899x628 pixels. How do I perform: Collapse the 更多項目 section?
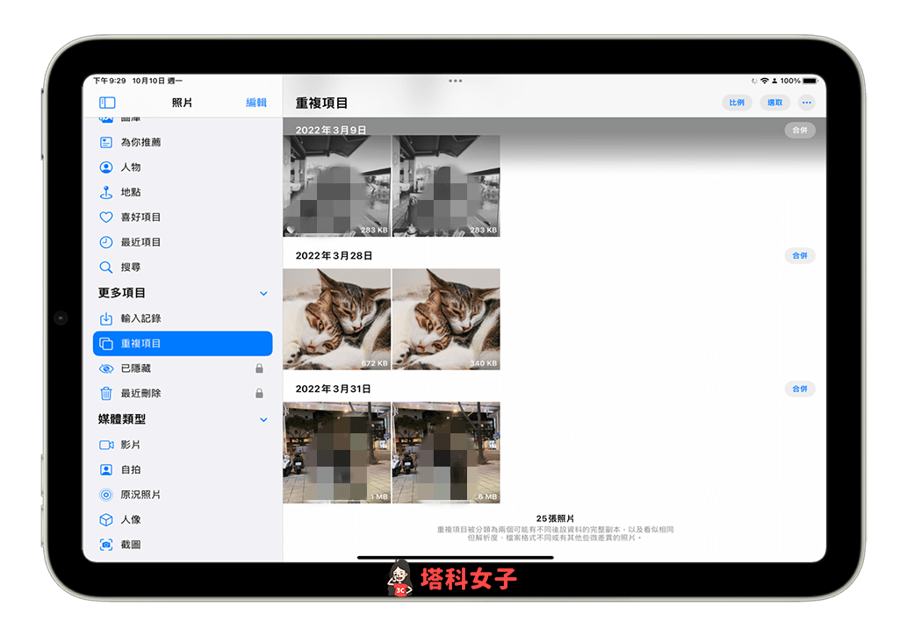264,293
